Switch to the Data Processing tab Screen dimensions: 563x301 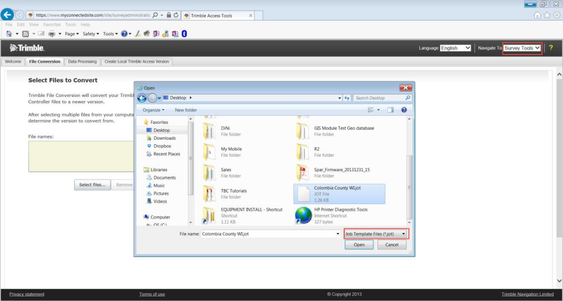point(82,61)
